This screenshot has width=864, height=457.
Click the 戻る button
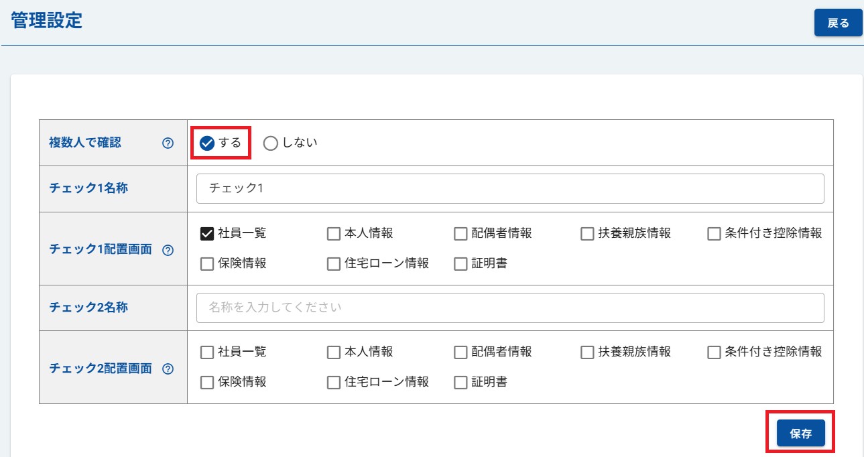[838, 23]
